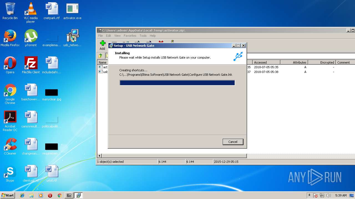Switch to 7-Zip taskbar button
The height and width of the screenshot is (199, 355).
coord(69,195)
